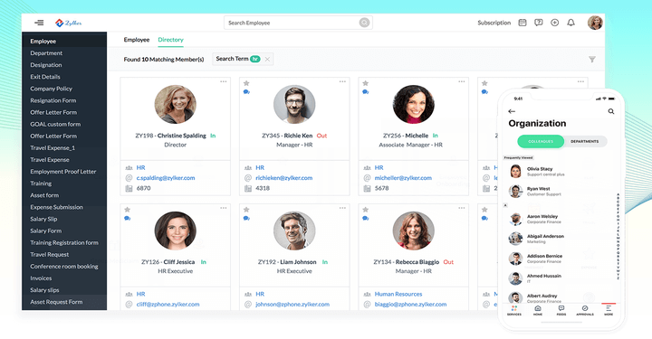
Task: Open Exit Details in the sidebar
Action: point(45,77)
